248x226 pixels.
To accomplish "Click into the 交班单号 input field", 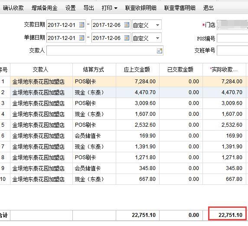I will pyautogui.click(x=232, y=51).
